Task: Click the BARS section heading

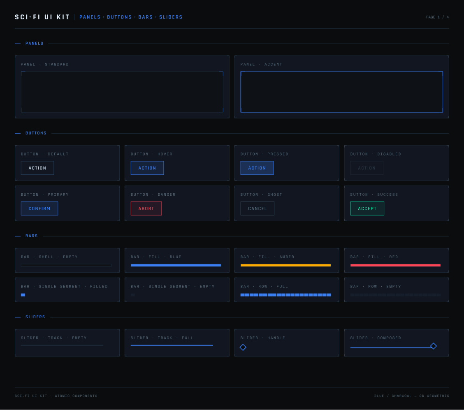Action: (x=31, y=236)
